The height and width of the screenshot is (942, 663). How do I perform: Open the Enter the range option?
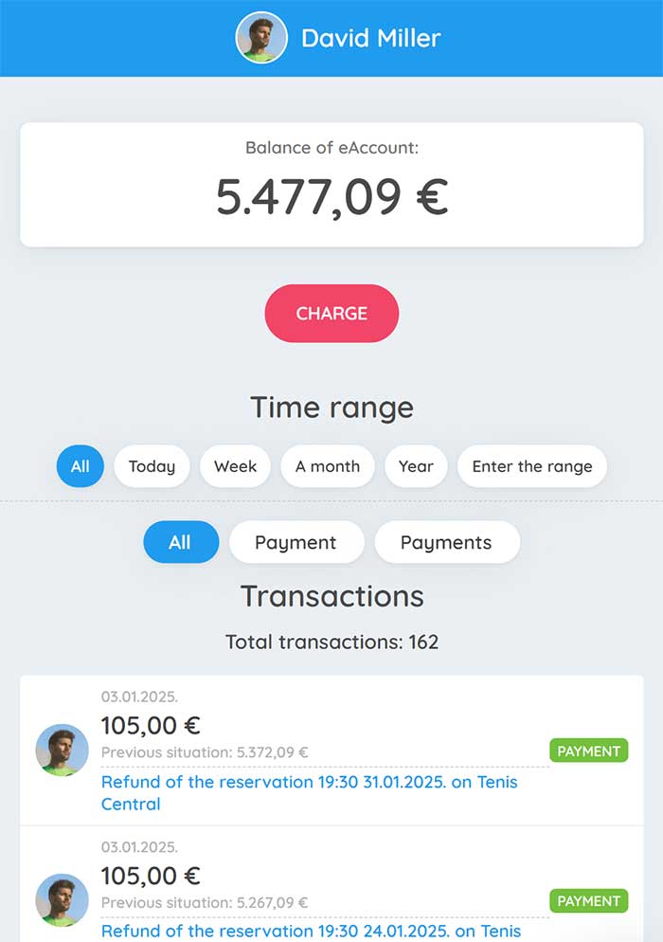pos(532,466)
